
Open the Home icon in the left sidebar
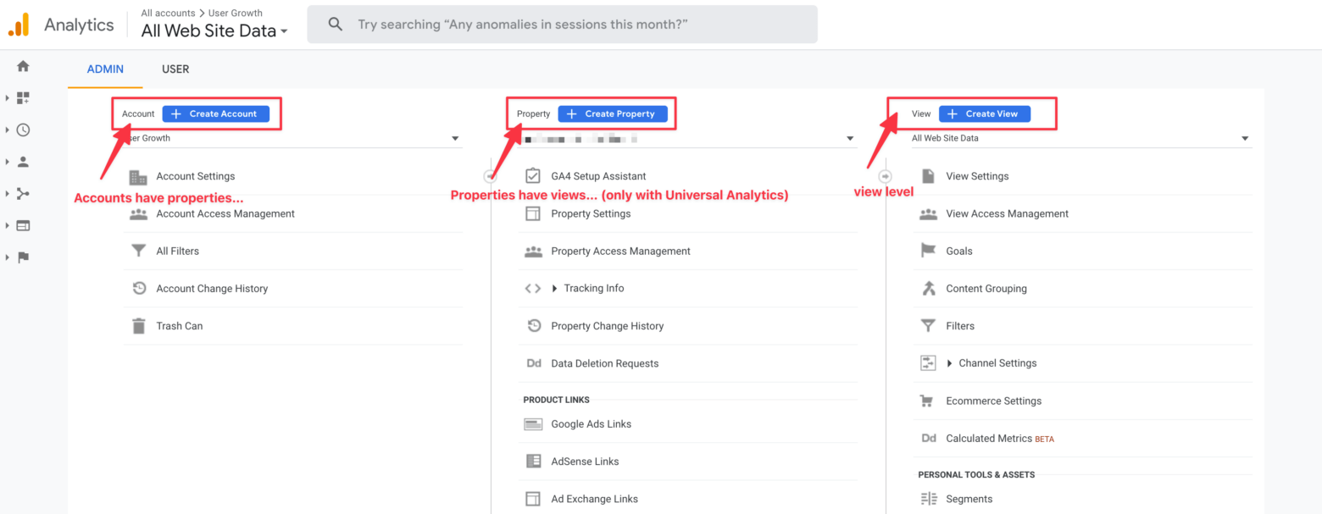click(x=22, y=65)
